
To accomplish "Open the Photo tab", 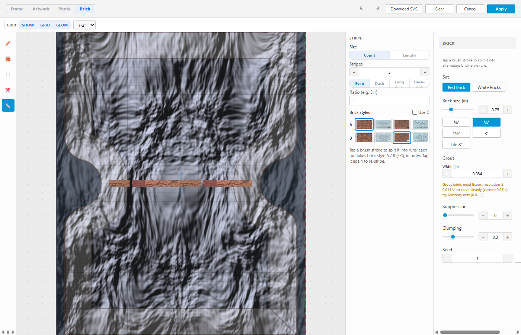I will [x=64, y=9].
